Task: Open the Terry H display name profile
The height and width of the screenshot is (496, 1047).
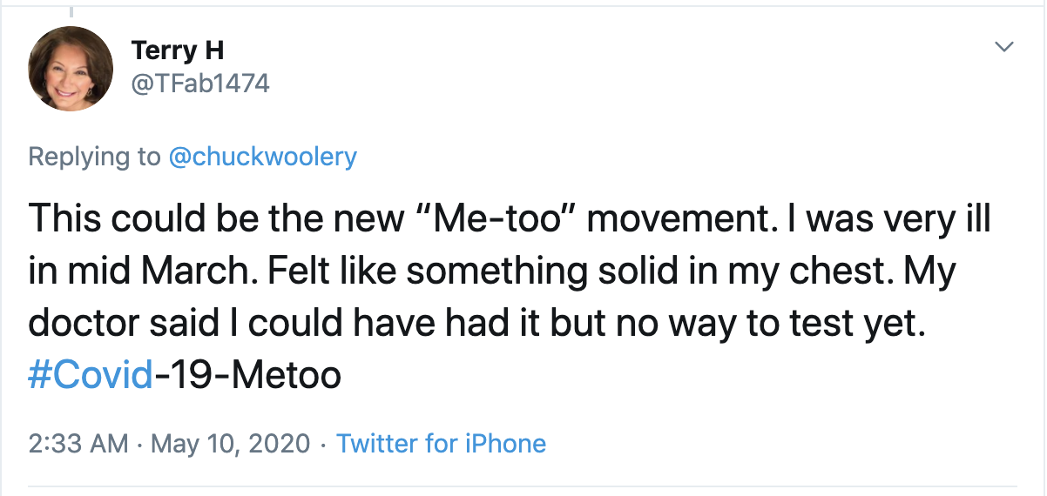Action: click(x=178, y=50)
